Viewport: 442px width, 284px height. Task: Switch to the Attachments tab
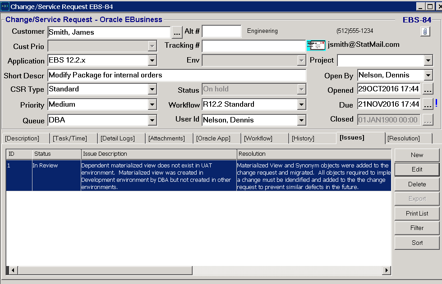(x=169, y=138)
